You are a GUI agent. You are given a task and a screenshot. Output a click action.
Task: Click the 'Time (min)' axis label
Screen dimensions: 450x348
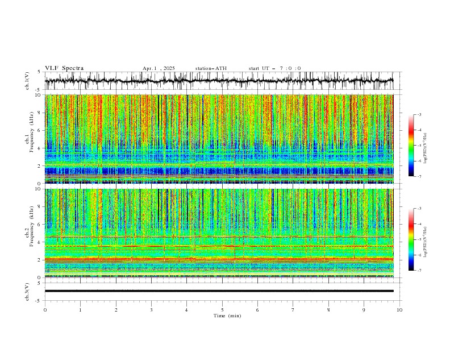click(227, 316)
